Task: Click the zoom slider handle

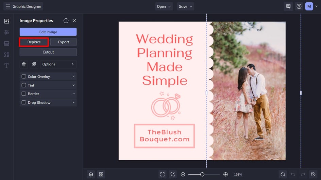Action: coord(202,174)
